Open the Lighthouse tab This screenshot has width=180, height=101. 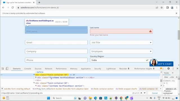pyautogui.click(x=111, y=68)
